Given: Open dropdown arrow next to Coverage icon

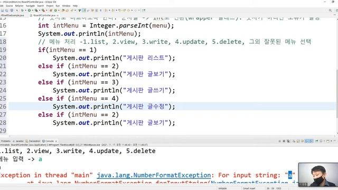Looking at the screenshot, I should (40, 11).
